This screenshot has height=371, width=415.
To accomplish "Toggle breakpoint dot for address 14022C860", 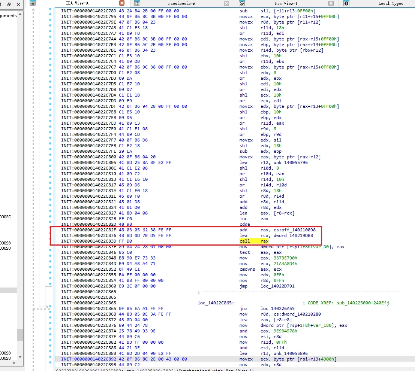I will pyautogui.click(x=50, y=284).
